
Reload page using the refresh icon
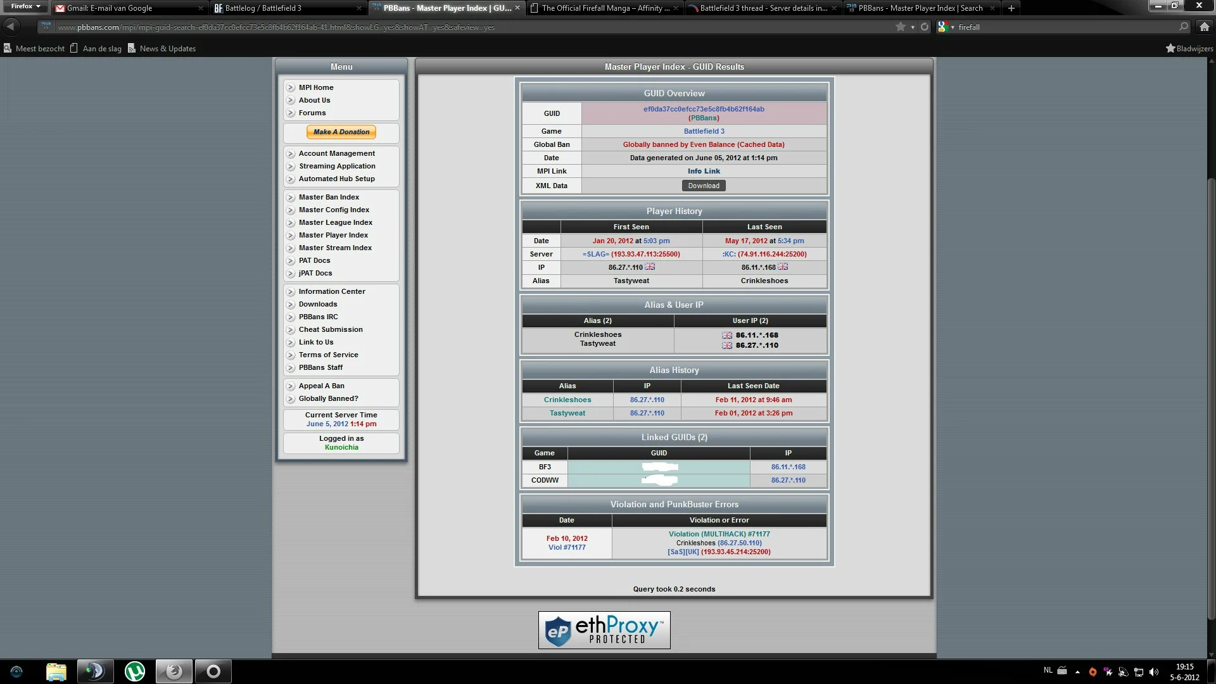coord(925,27)
